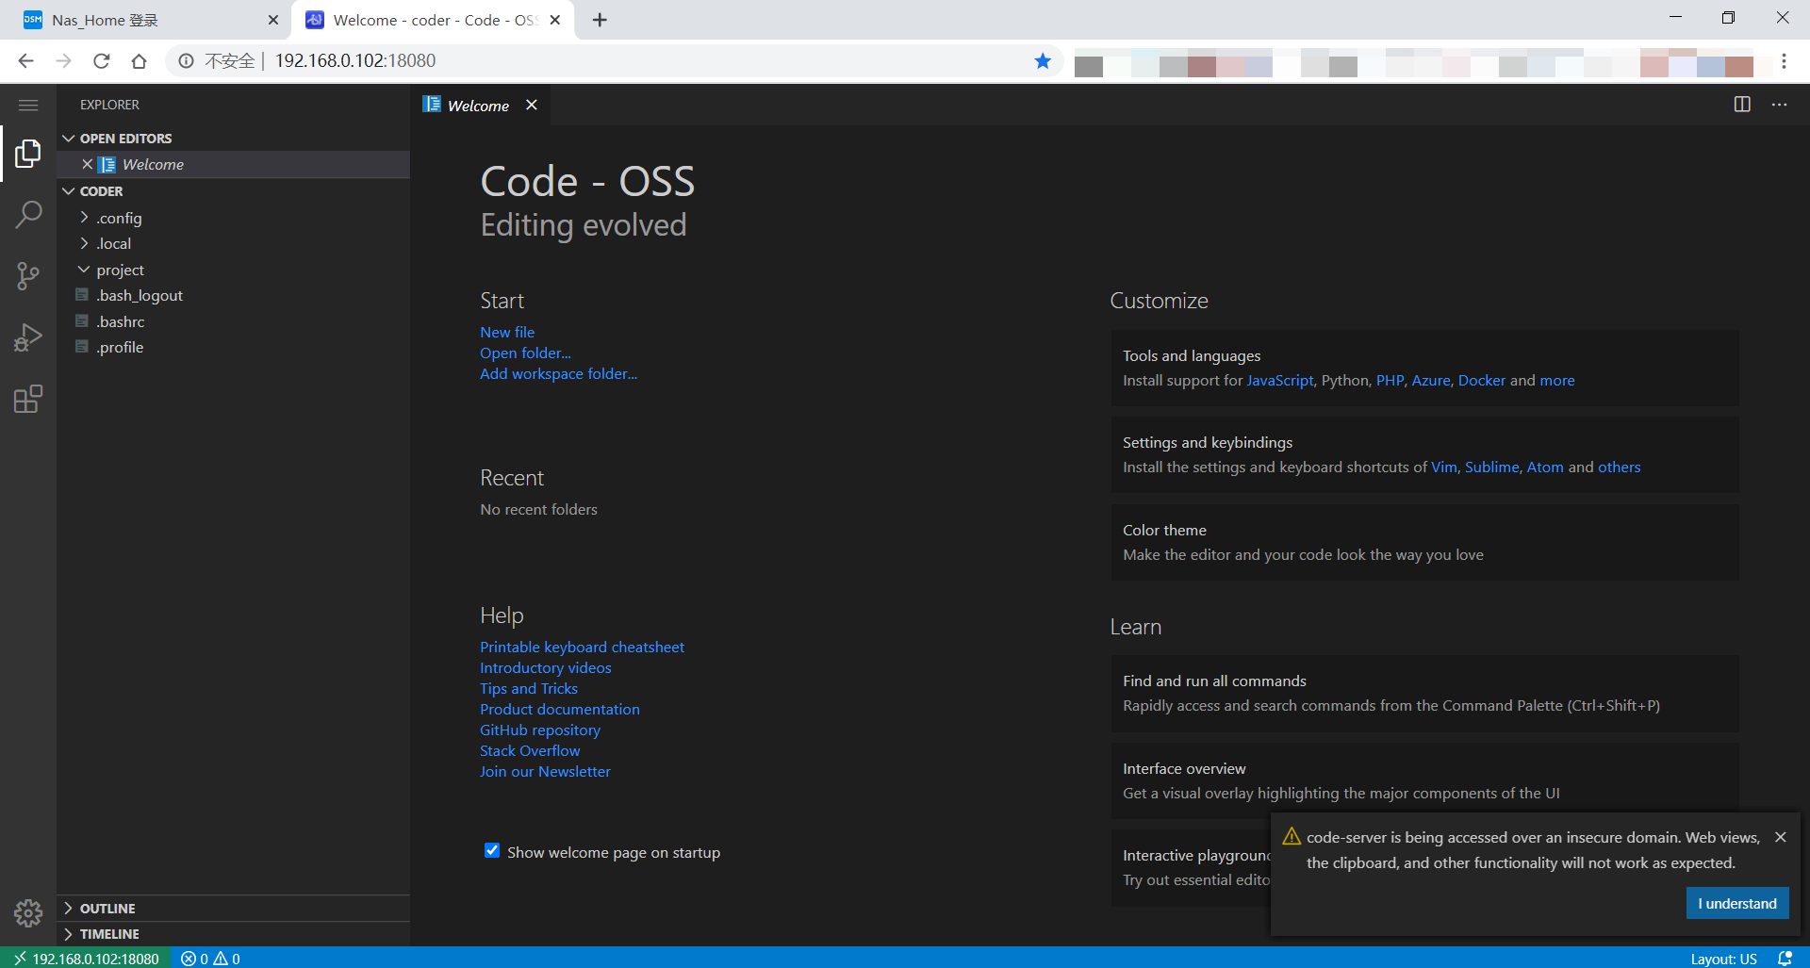Screen dimensions: 1810x968
Task: Open the Explorer view in activity bar
Action: (28, 154)
